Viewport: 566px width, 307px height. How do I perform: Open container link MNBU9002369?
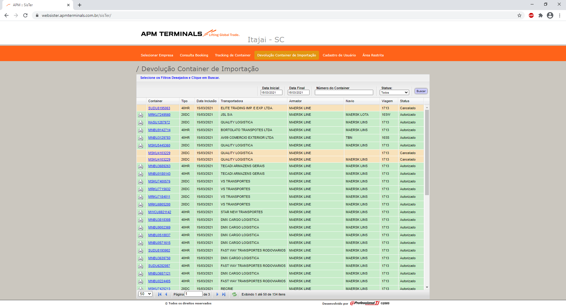tap(159, 227)
